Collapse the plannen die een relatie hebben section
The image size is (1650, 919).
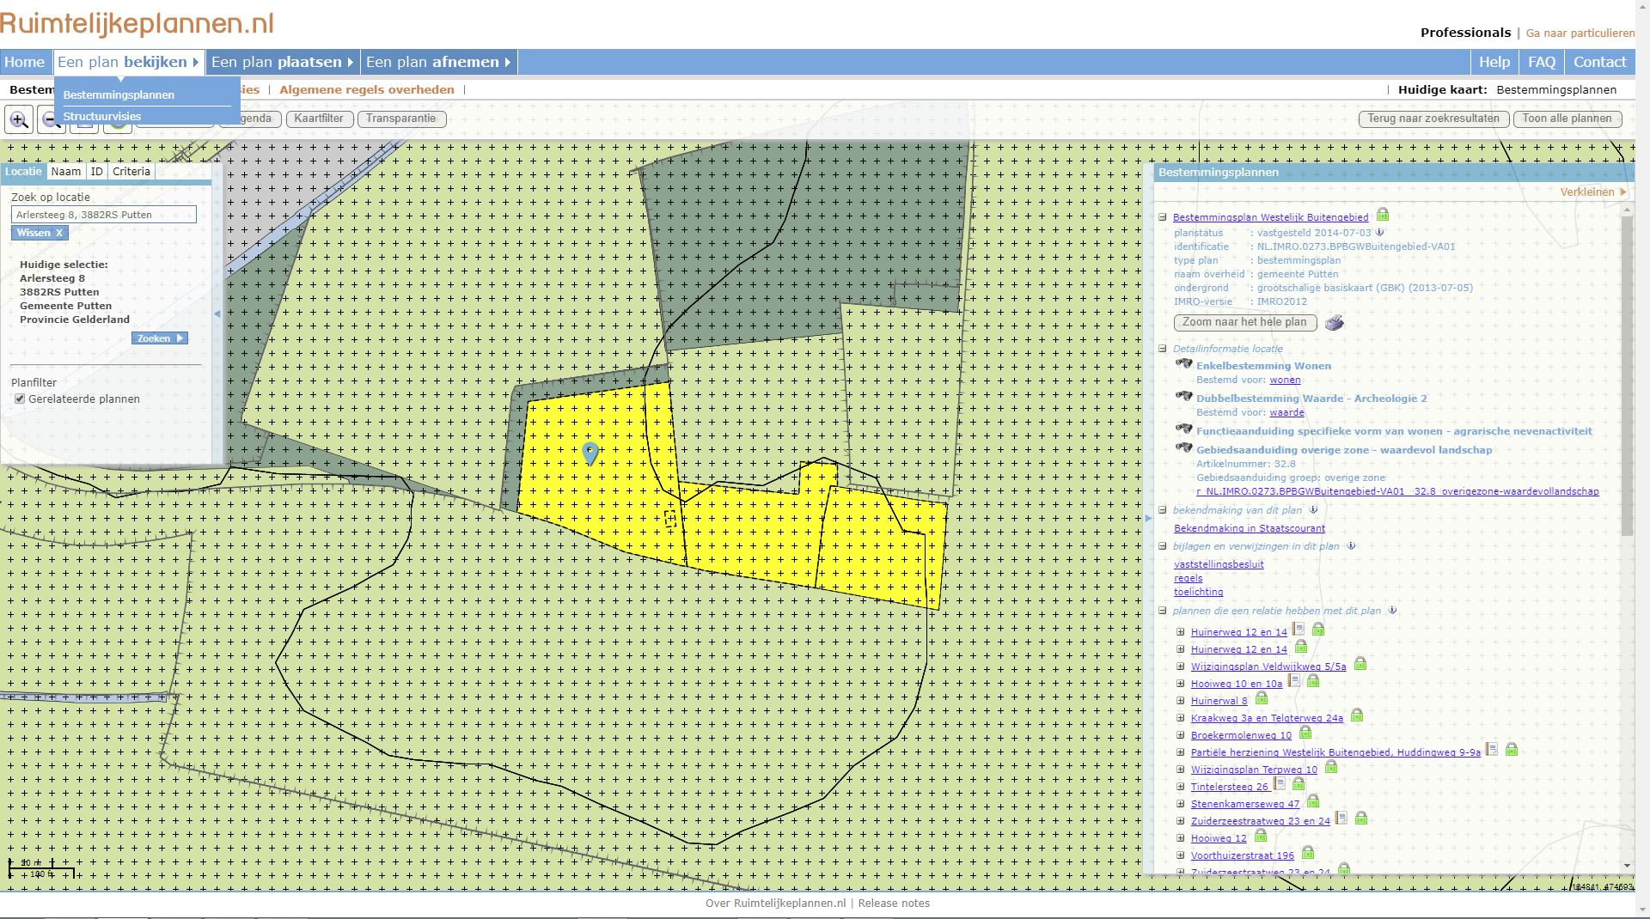(1162, 611)
